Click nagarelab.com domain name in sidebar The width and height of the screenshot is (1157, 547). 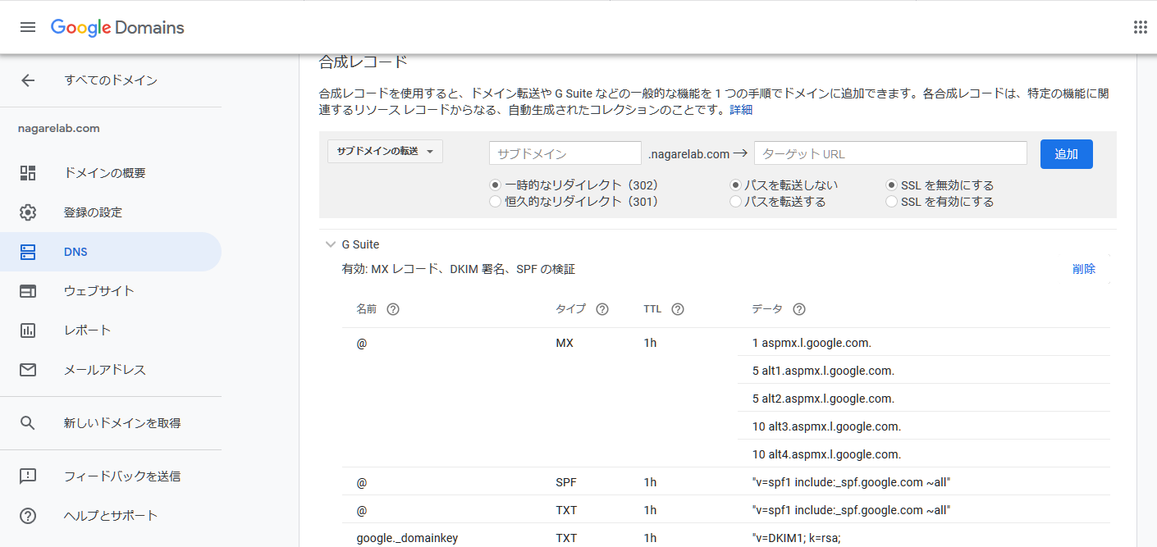tap(59, 129)
